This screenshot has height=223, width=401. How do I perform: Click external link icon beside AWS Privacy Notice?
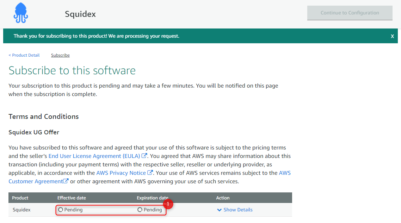click(150, 172)
